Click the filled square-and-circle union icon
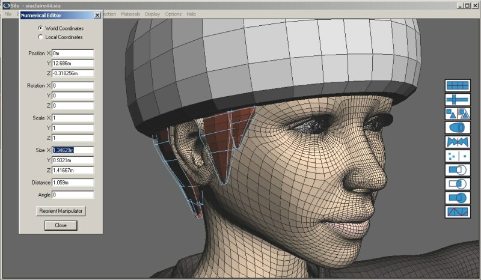481x280 pixels. coord(457,198)
